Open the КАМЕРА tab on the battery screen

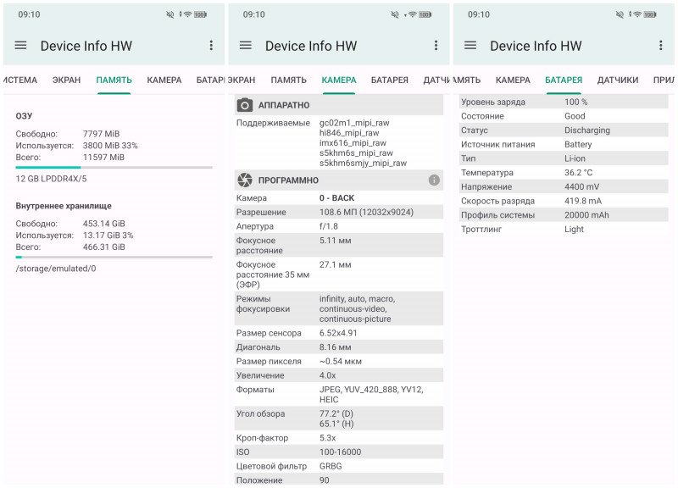coord(513,80)
